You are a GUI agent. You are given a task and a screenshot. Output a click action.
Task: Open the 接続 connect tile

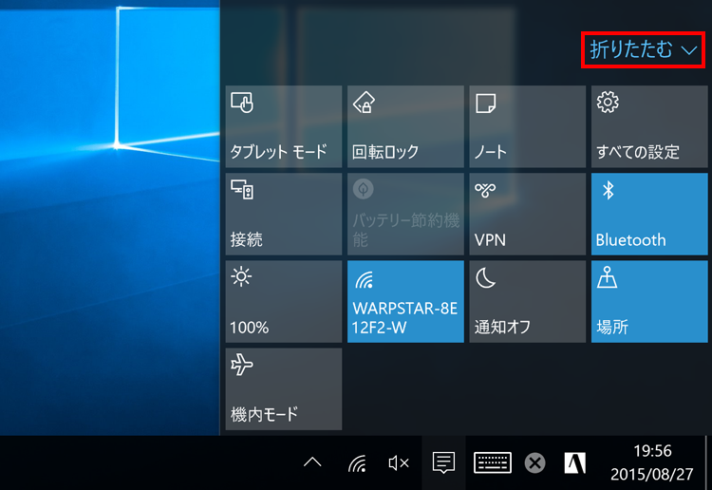tap(283, 214)
